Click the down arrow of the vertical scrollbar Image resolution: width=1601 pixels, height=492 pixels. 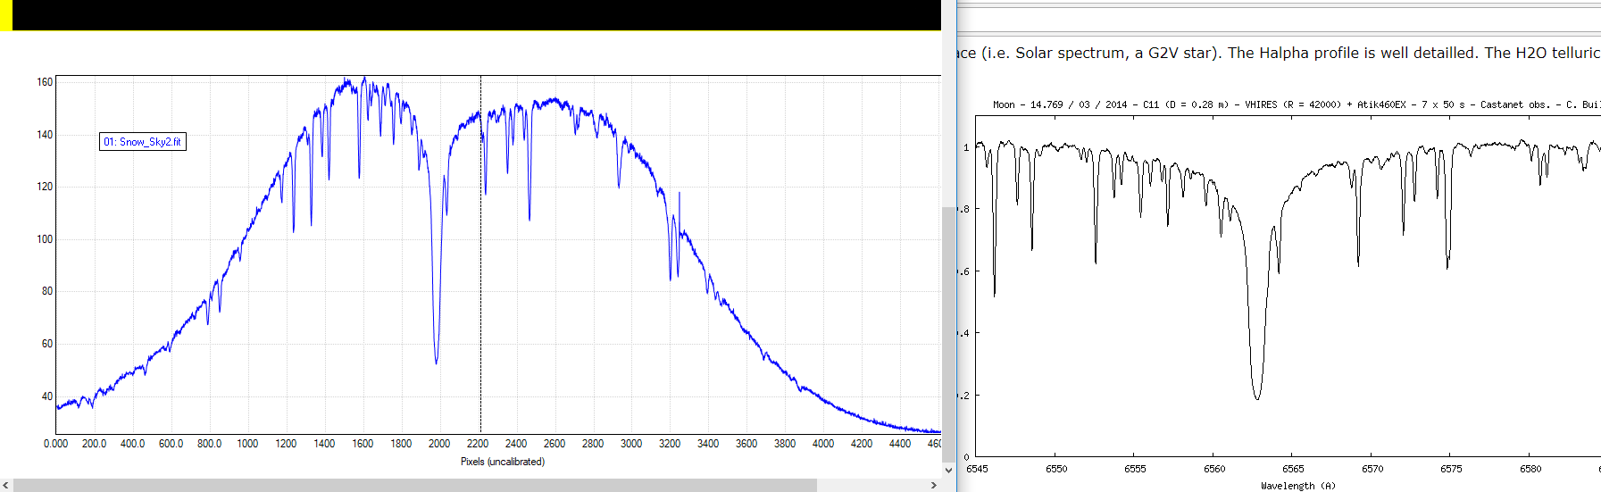948,471
